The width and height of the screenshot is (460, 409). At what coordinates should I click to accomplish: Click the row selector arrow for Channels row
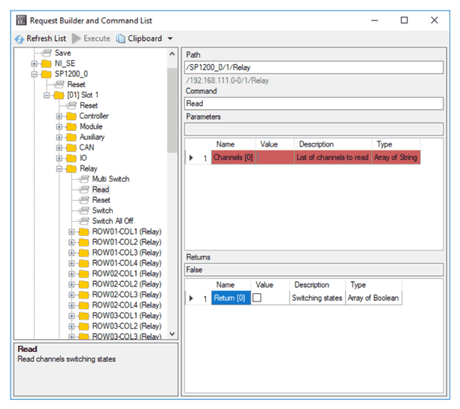[191, 158]
